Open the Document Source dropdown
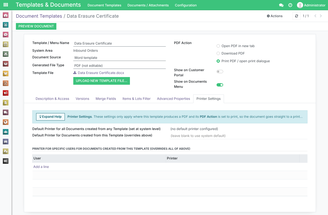This screenshot has height=215, width=328. (119, 58)
